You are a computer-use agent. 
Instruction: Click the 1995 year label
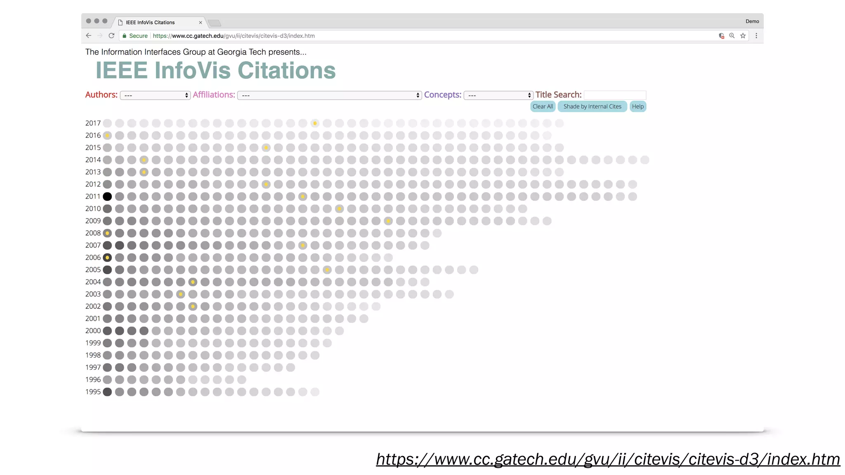click(93, 392)
